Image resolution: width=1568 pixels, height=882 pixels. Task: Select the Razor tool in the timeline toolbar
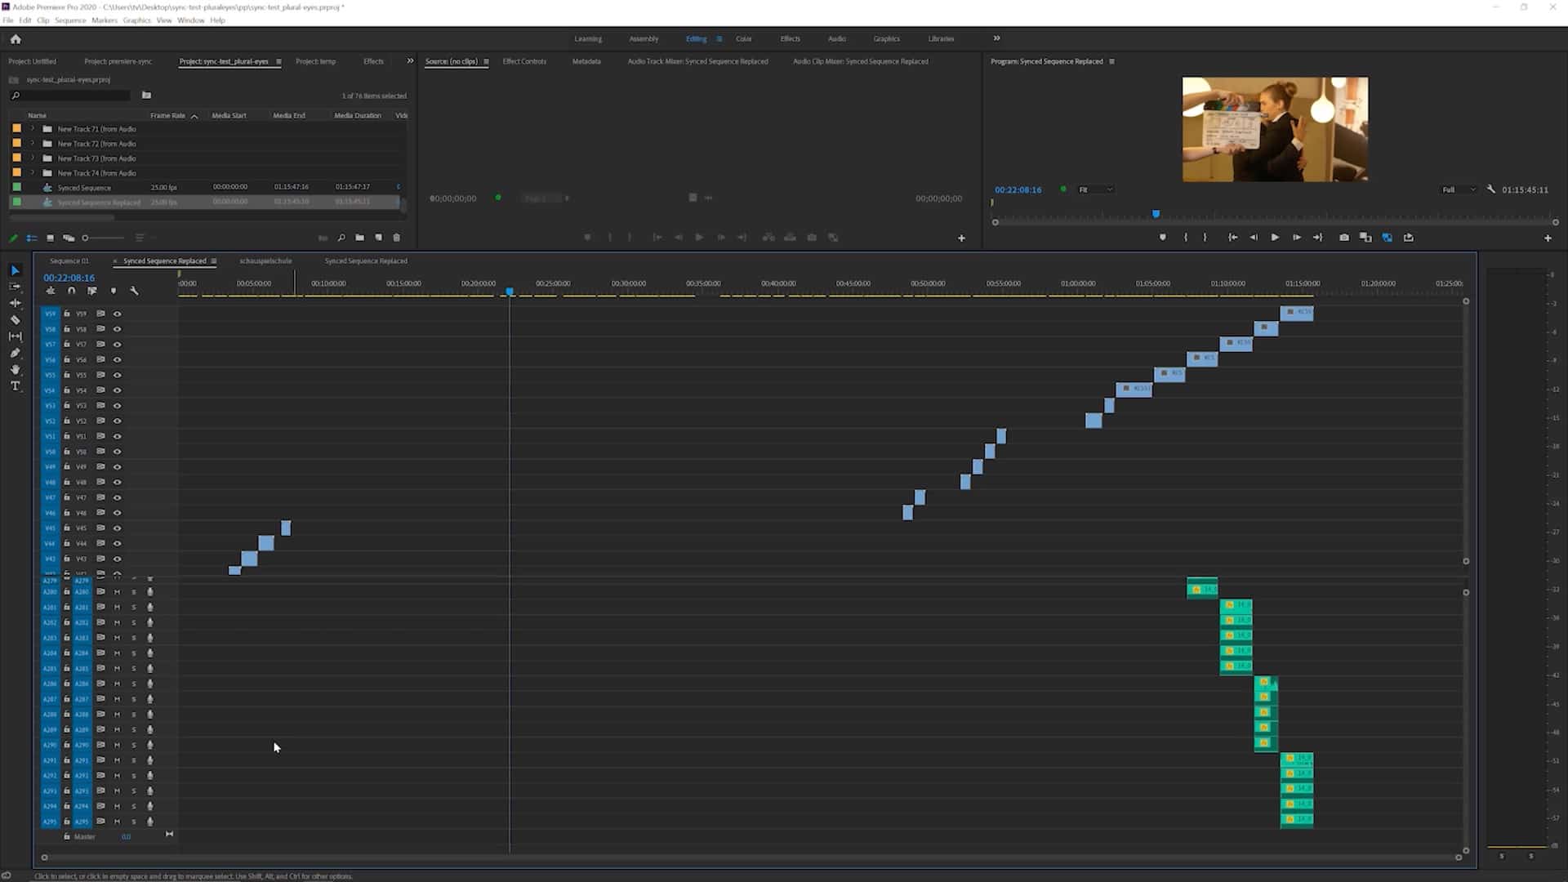point(16,320)
